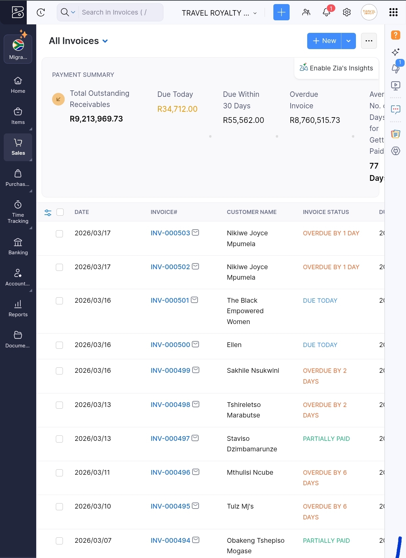The width and height of the screenshot is (406, 558).
Task: Open the apps grid launcher
Action: click(x=393, y=13)
